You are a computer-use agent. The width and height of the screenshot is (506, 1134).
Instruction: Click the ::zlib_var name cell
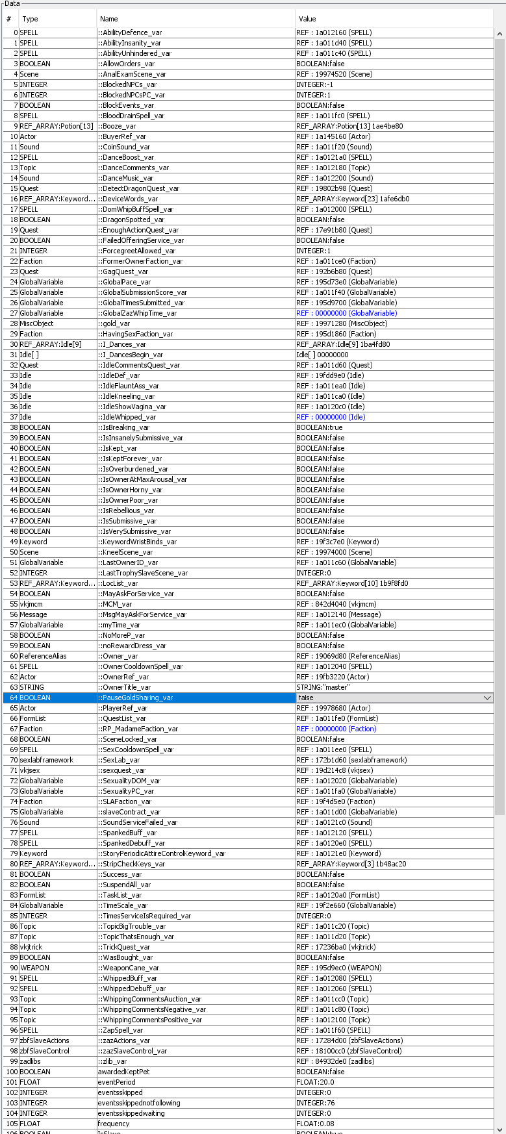(x=114, y=1061)
